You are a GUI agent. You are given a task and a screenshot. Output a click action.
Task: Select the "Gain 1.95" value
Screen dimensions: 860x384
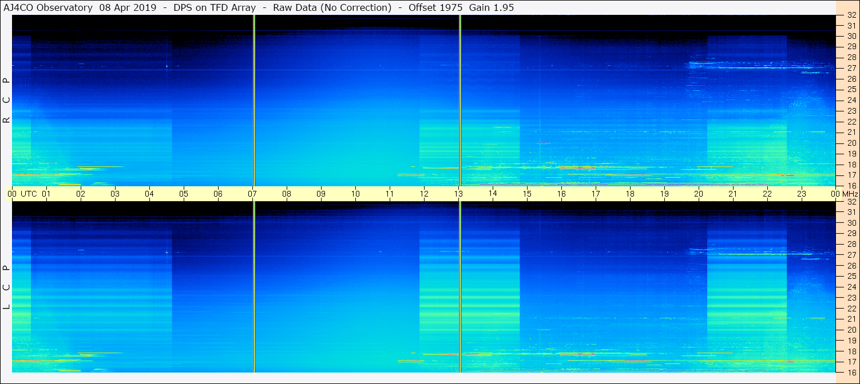pos(492,7)
